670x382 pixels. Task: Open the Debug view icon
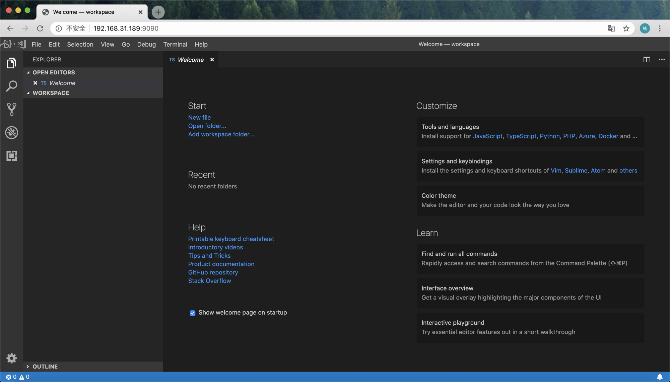(11, 133)
